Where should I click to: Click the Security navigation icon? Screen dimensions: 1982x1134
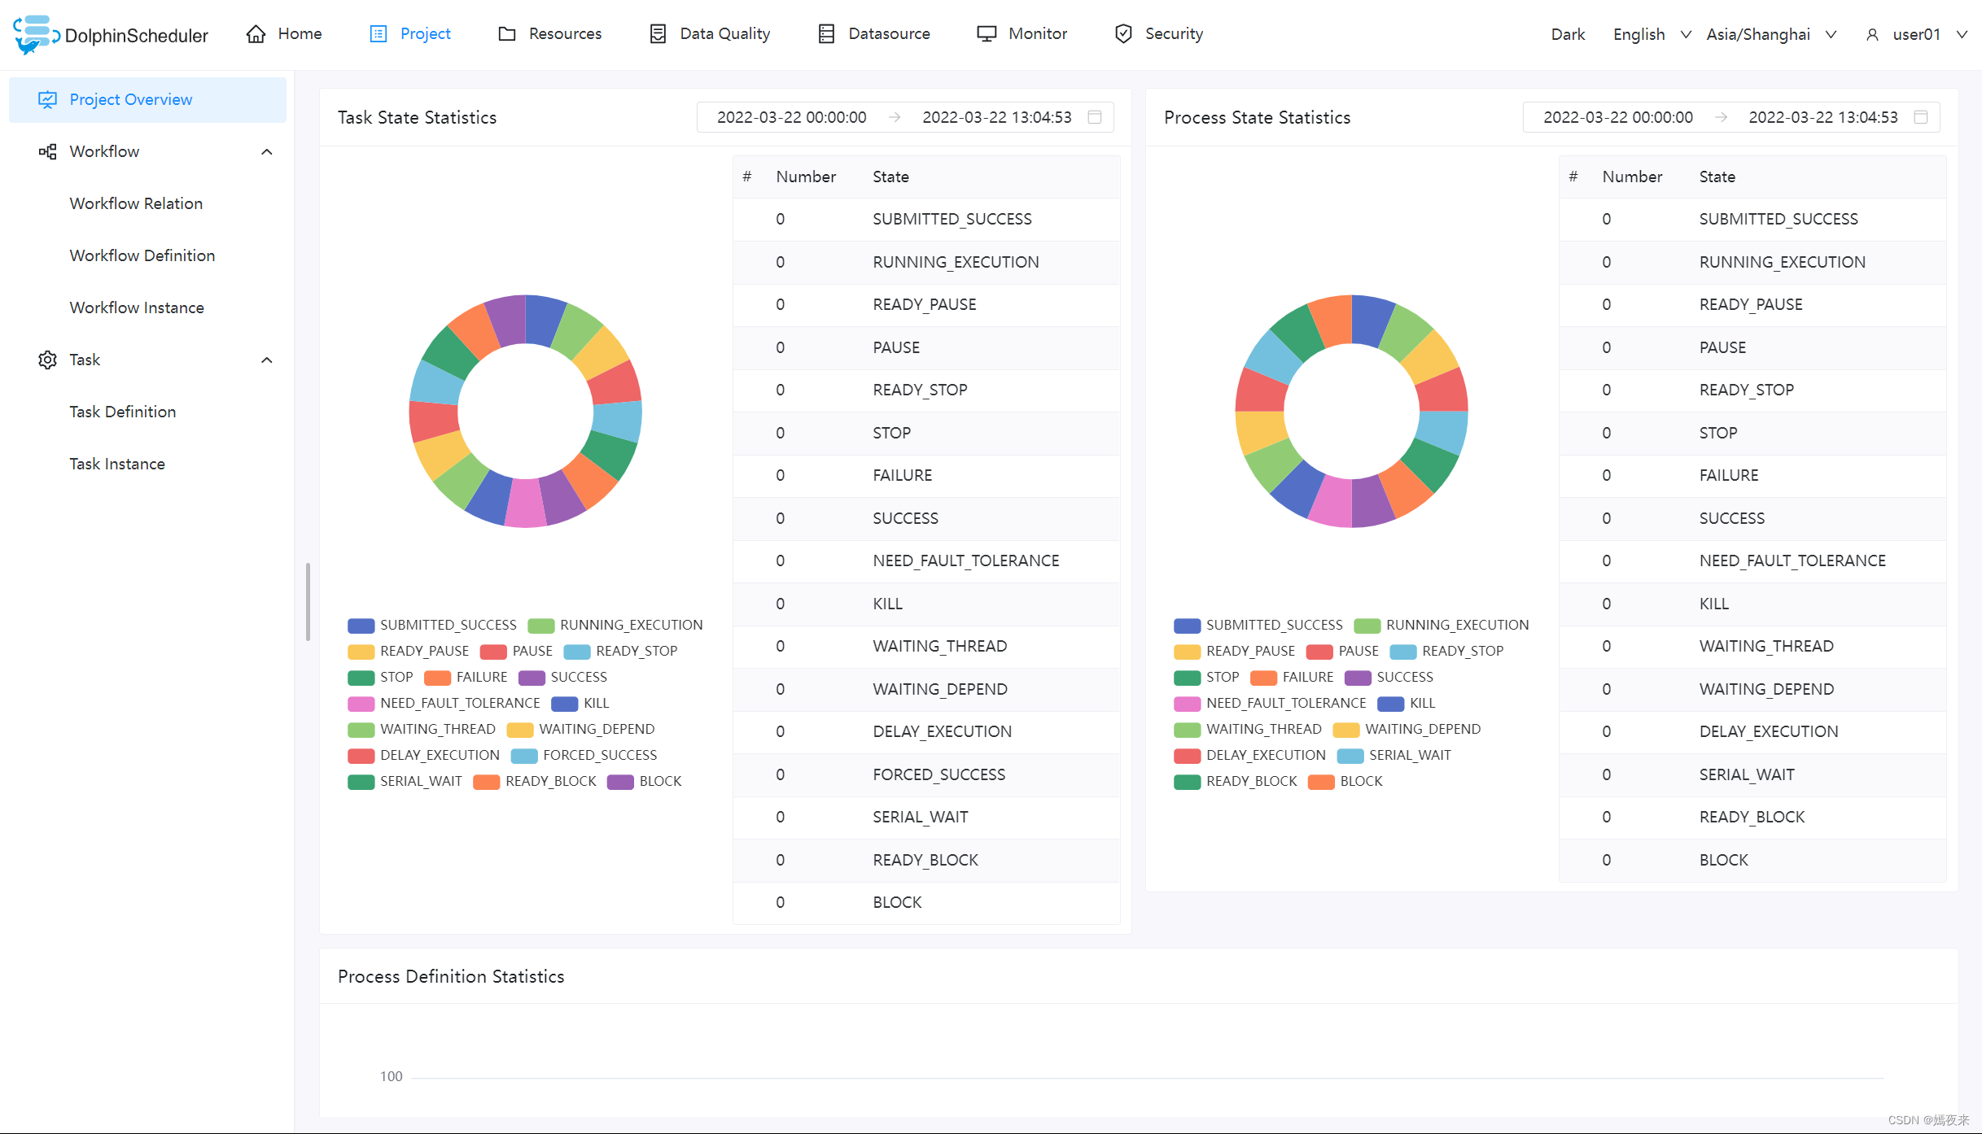(1123, 33)
